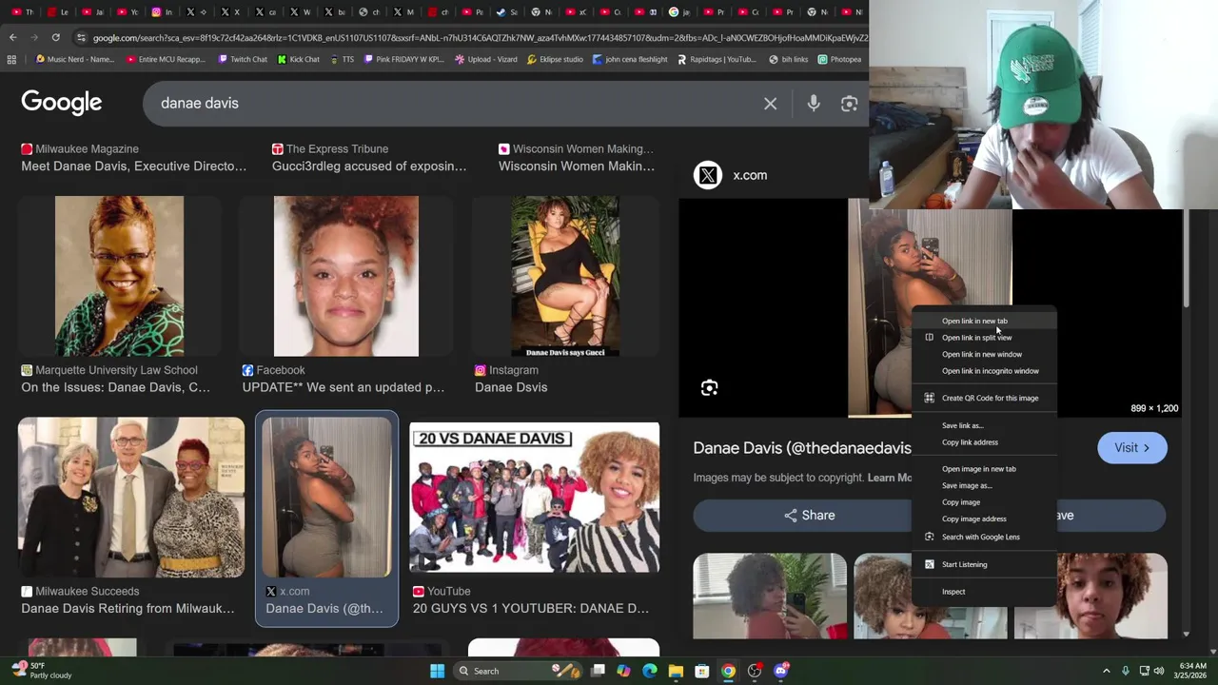
Task: Open Task View in the taskbar
Action: coord(598,671)
